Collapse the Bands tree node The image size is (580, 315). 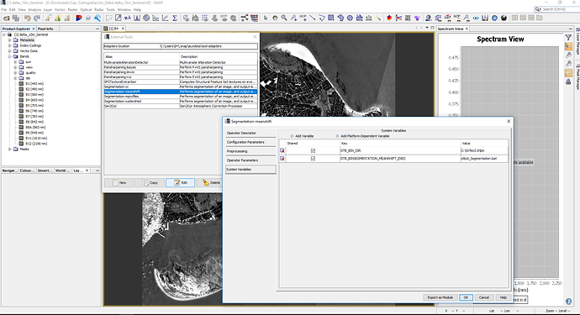tap(9, 56)
